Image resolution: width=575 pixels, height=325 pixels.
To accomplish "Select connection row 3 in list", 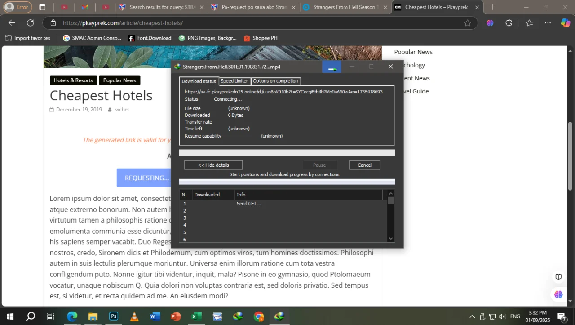I will 283,218.
